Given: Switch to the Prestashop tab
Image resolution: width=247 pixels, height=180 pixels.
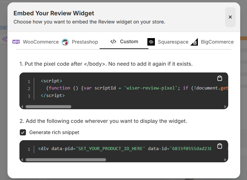Looking at the screenshot, I should (x=85, y=42).
